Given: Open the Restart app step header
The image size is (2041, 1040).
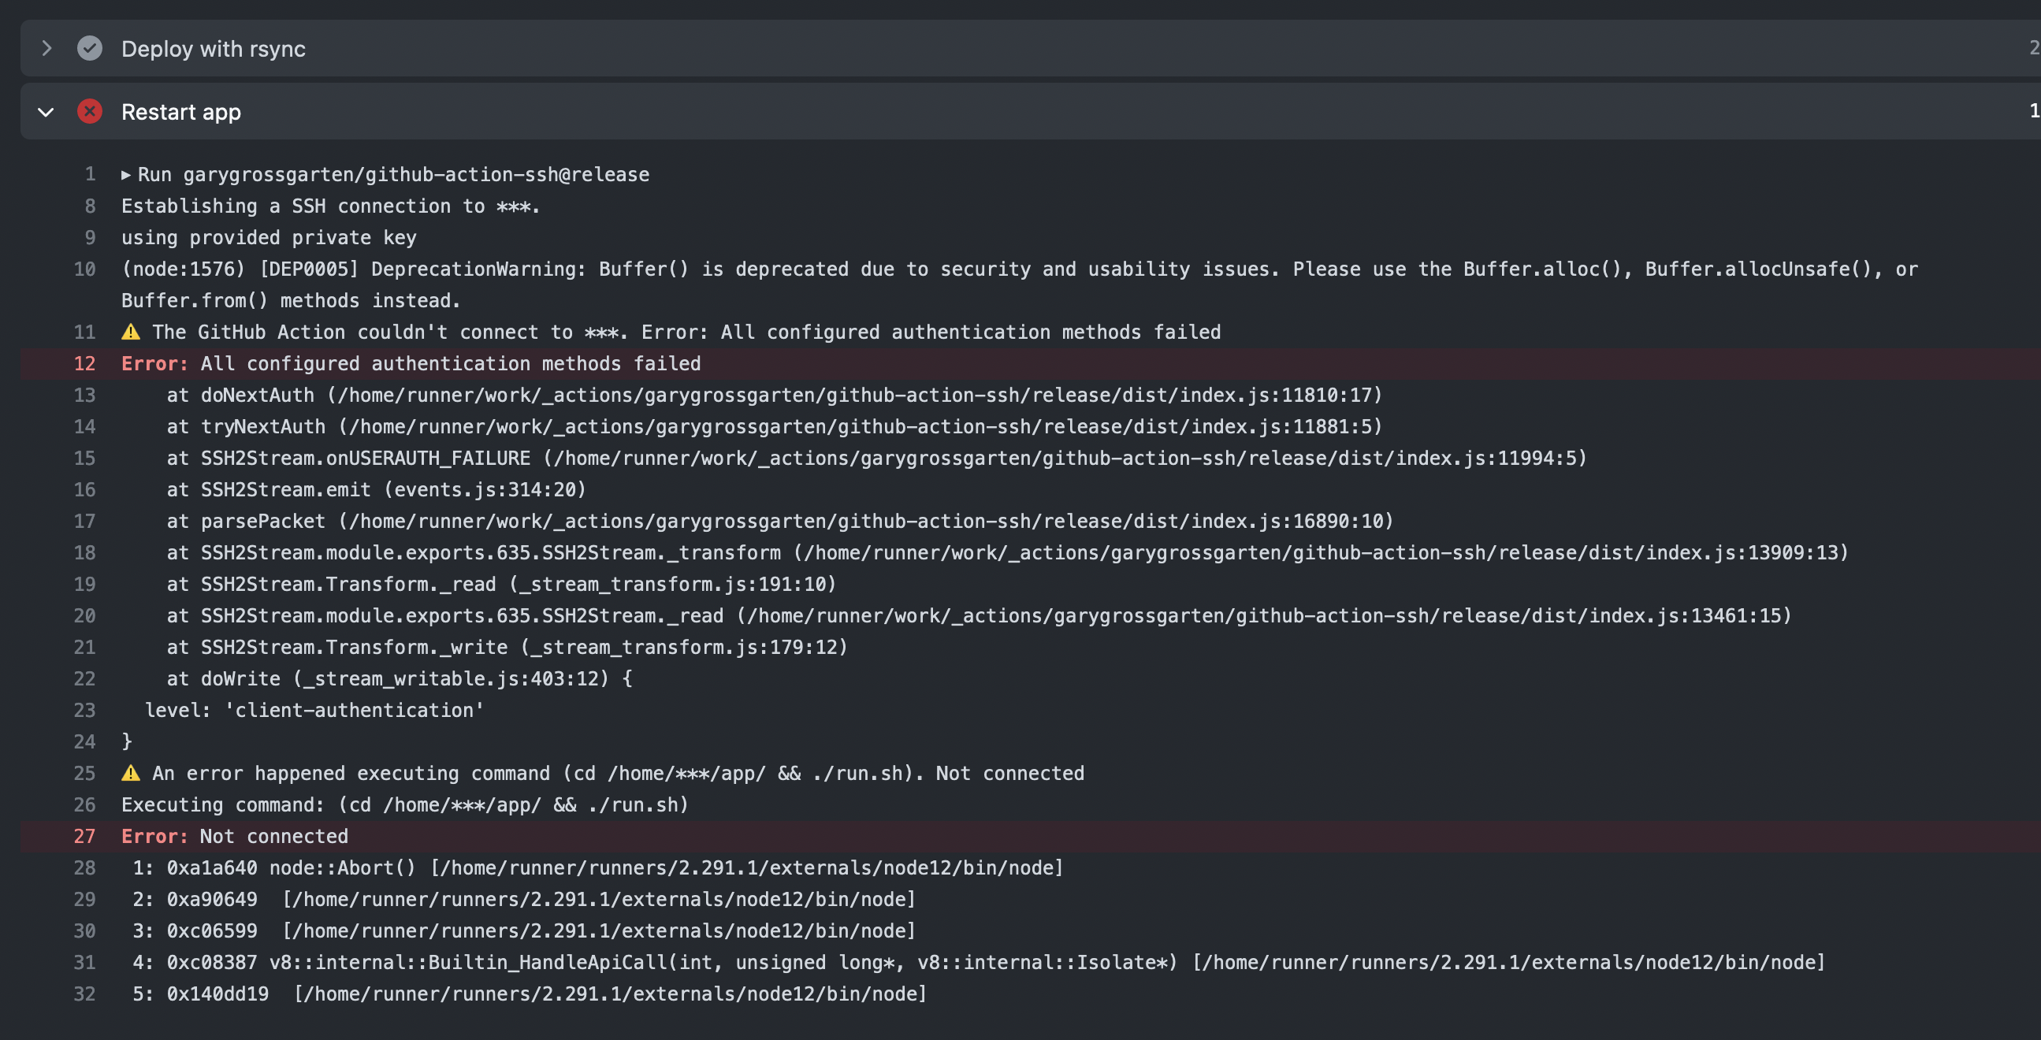Looking at the screenshot, I should 180,112.
